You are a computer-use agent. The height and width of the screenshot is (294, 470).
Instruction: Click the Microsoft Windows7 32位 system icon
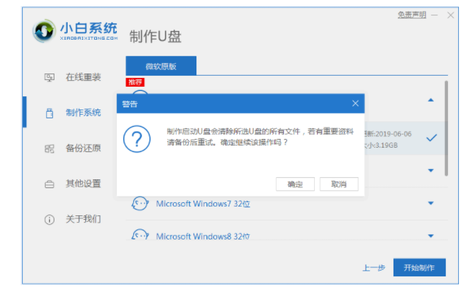140,204
